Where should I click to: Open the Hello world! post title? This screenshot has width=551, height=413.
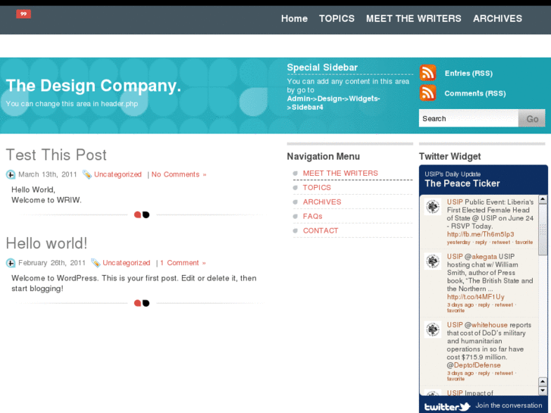click(47, 243)
